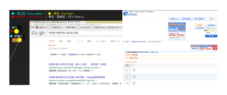Screen dimensions: 227x95
Task: Select the 土曜 Saturday tab
Action: (131, 58)
